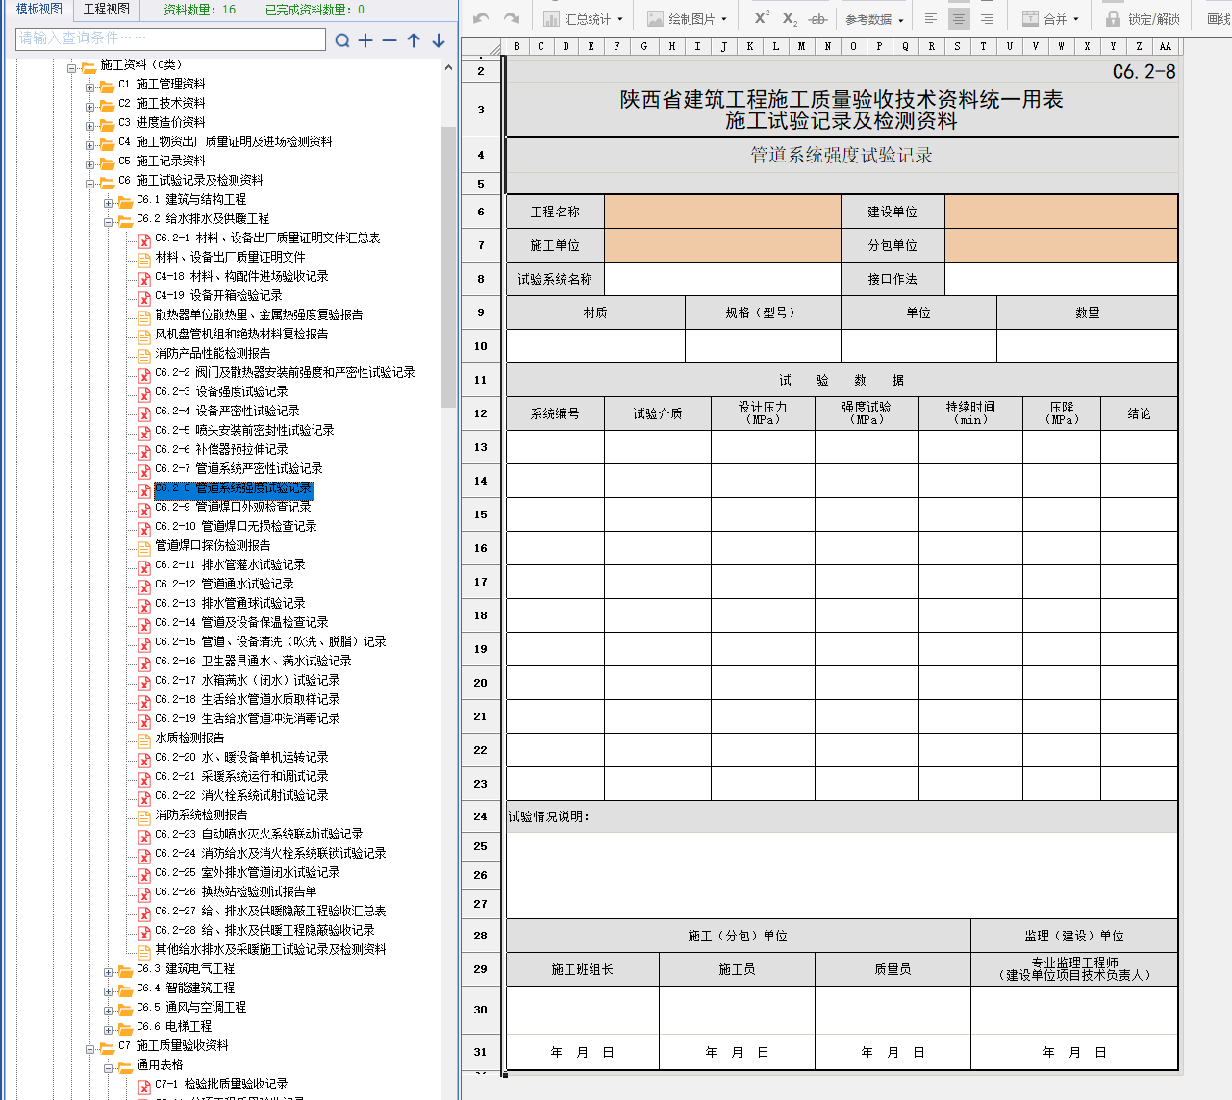Click folder icon of C1 施工管理资料

point(107,86)
